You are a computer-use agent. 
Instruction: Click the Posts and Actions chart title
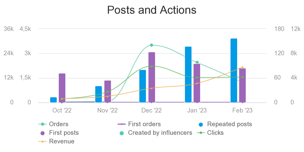point(152,10)
